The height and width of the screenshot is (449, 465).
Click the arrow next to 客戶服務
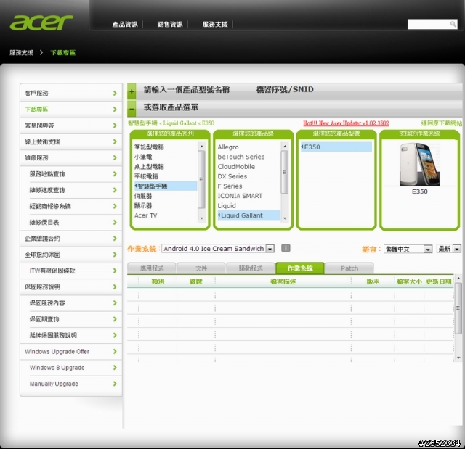pyautogui.click(x=115, y=94)
